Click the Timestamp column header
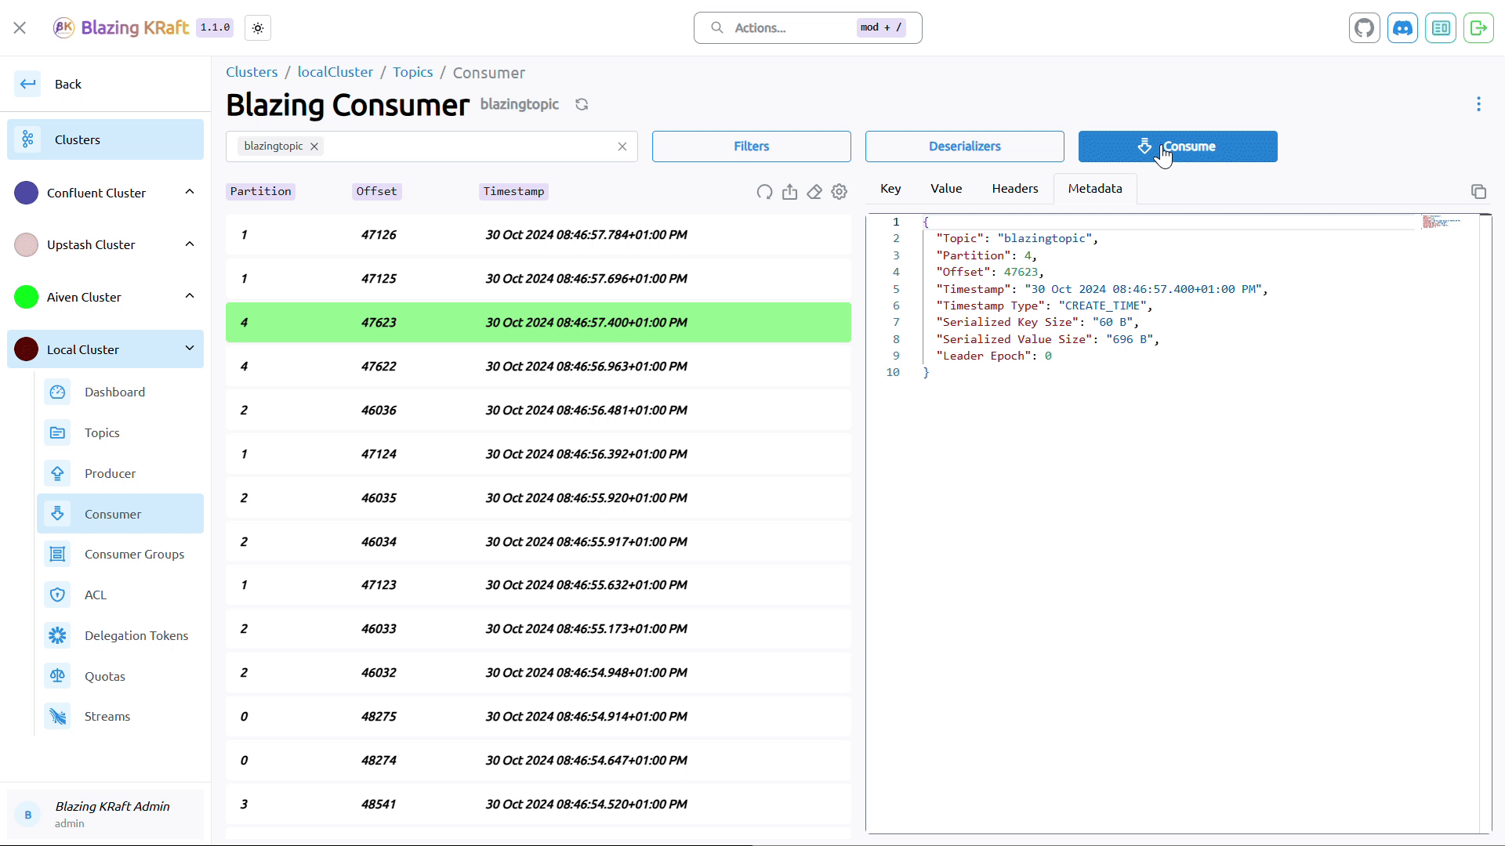This screenshot has width=1505, height=846. tap(513, 191)
